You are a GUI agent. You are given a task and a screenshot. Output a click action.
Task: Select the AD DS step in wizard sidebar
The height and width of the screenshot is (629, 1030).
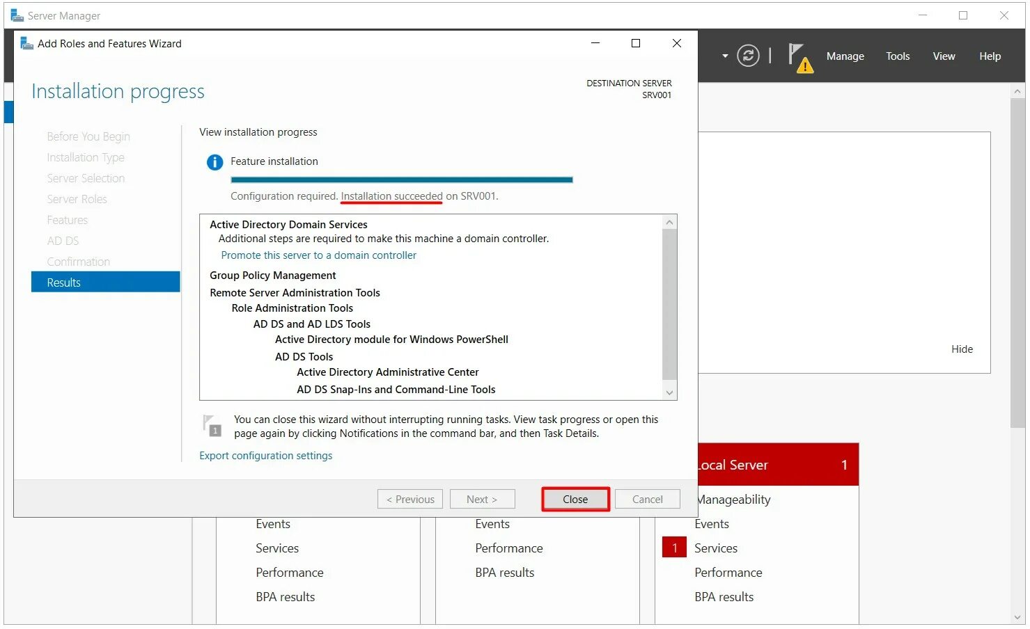pyautogui.click(x=63, y=241)
